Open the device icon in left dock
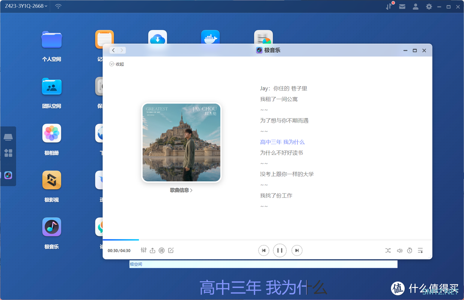 coord(8,137)
